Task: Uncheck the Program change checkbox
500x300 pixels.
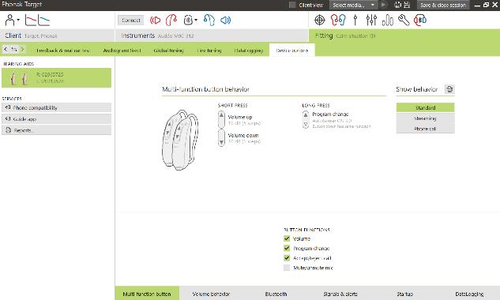Action: point(287,248)
